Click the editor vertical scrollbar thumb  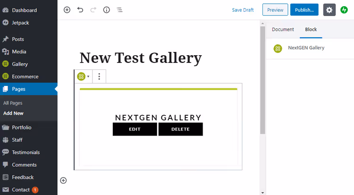coord(262,80)
